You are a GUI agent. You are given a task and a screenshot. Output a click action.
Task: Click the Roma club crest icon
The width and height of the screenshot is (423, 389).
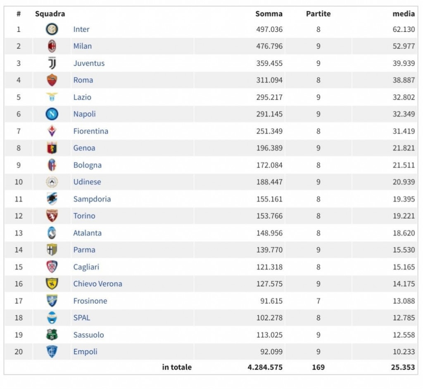pyautogui.click(x=52, y=80)
